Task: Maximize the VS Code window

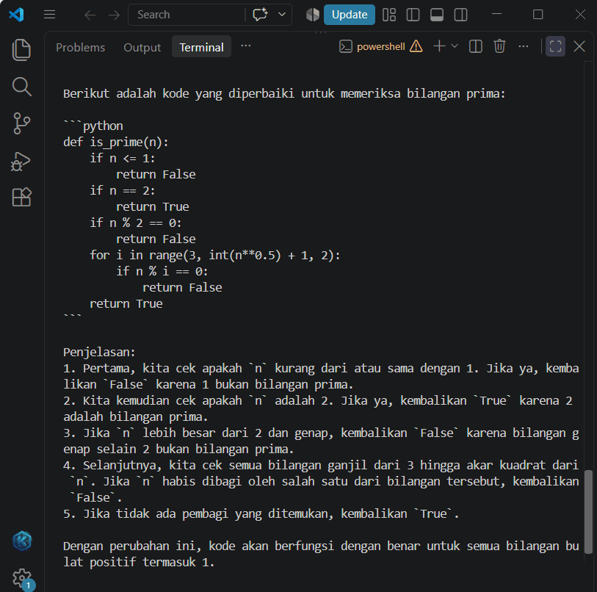Action: click(538, 15)
